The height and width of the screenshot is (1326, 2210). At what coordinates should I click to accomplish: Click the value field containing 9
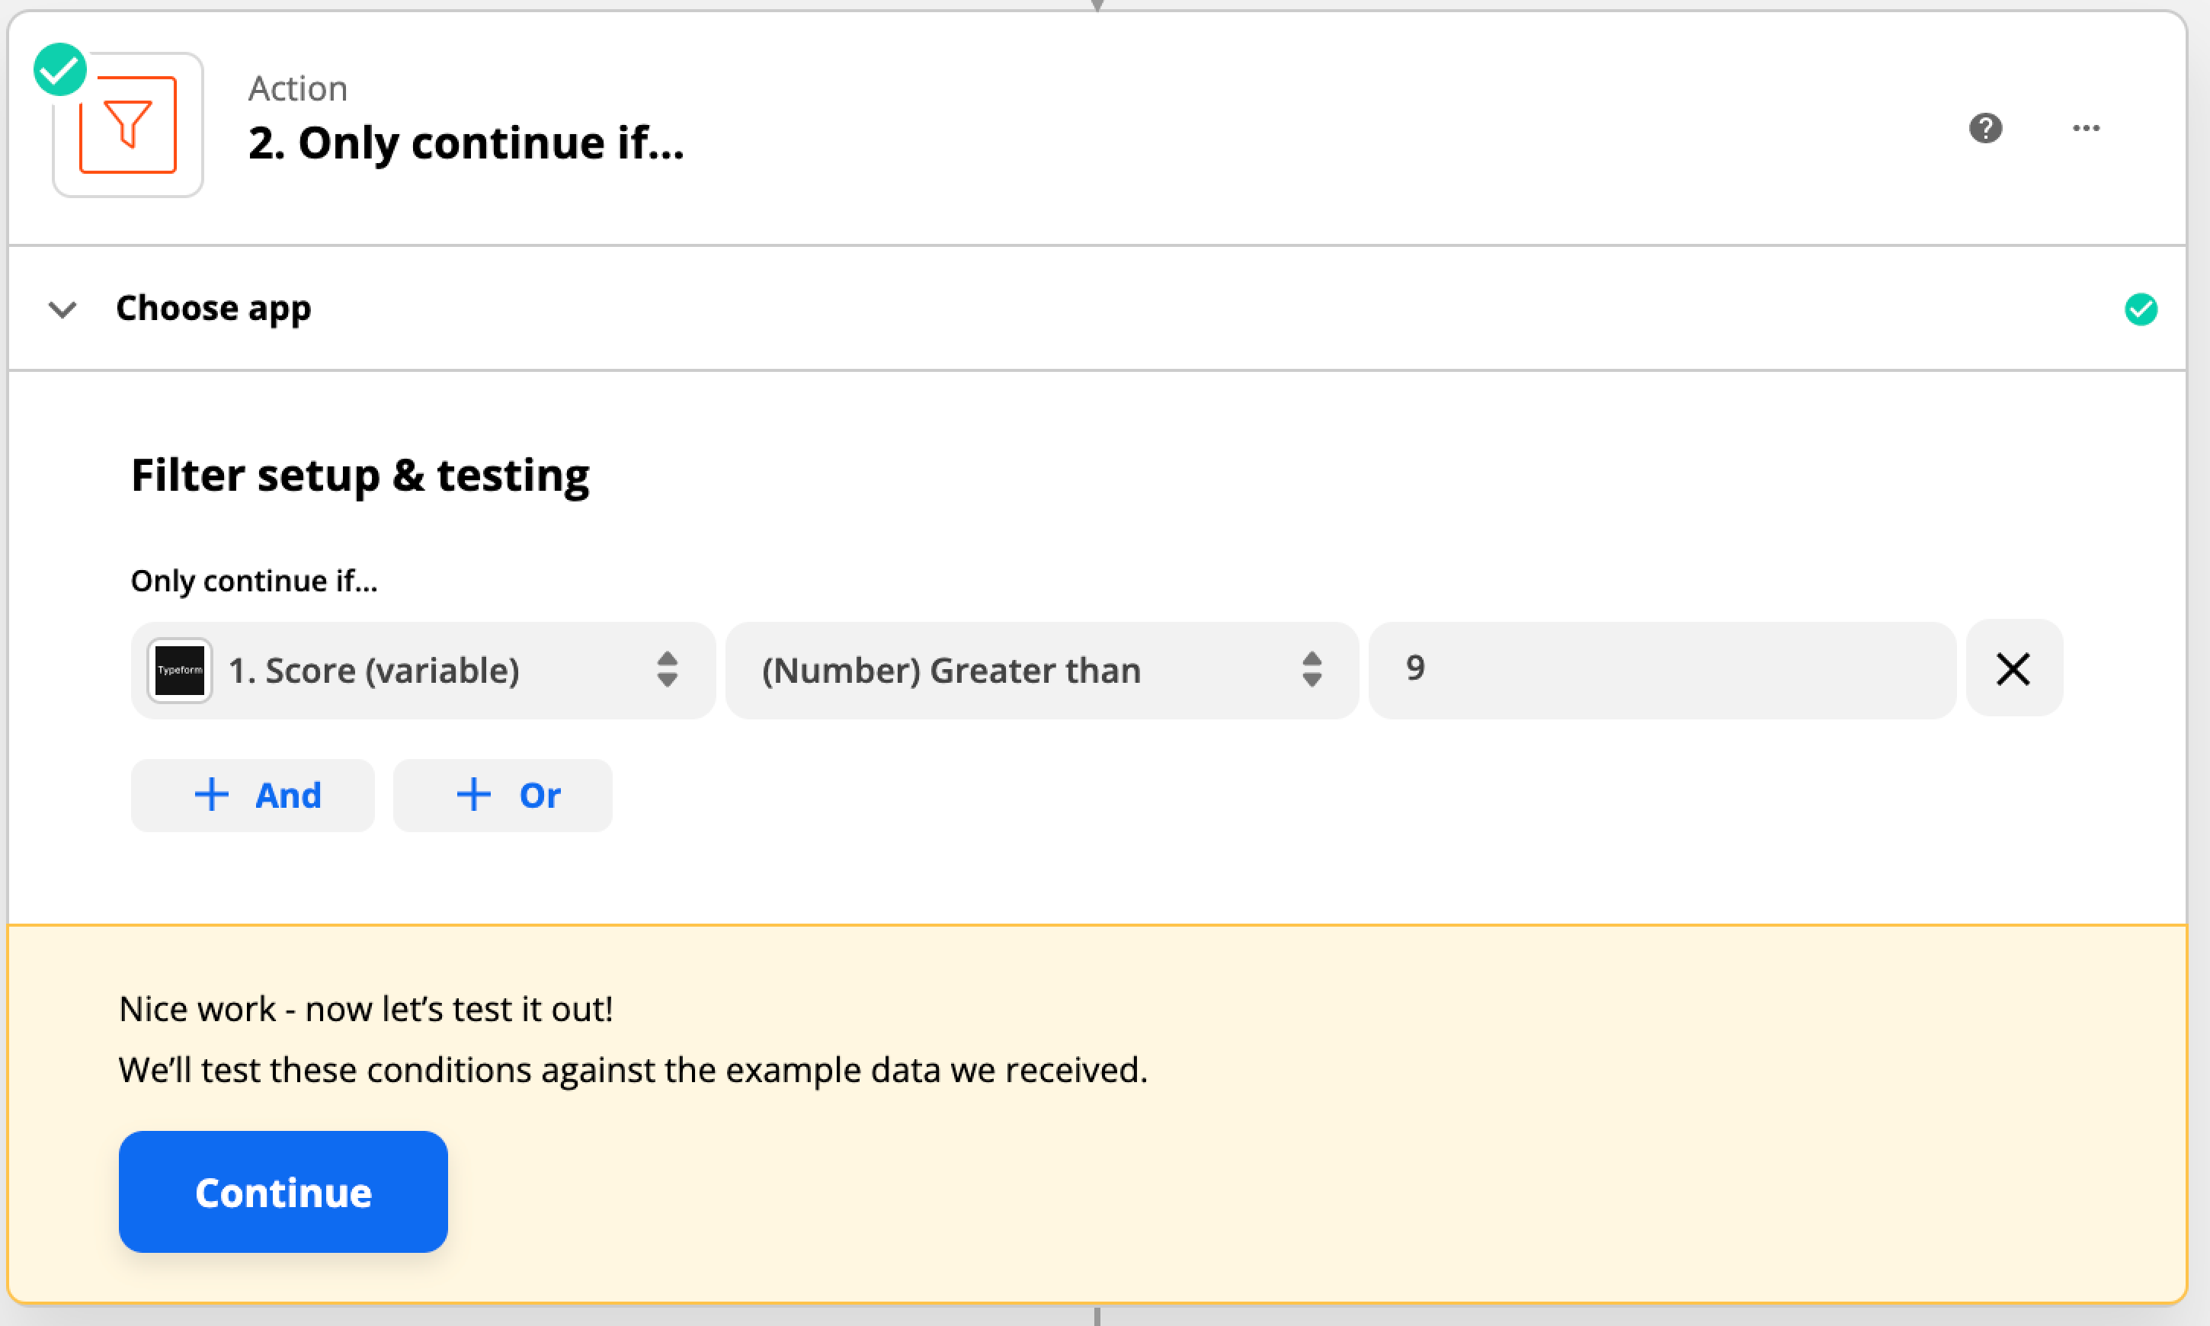[x=1661, y=670]
